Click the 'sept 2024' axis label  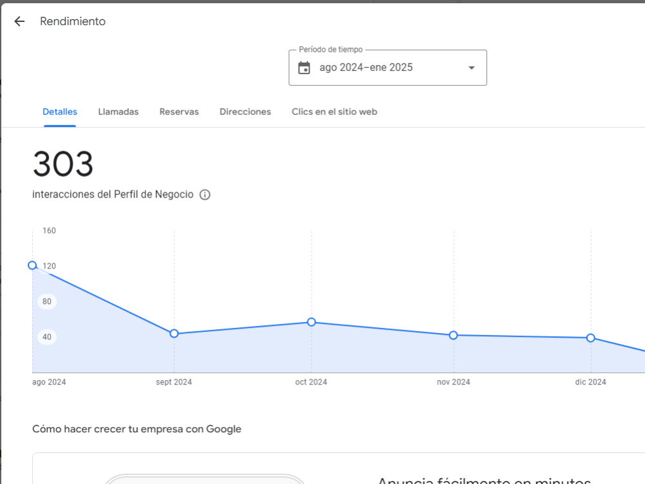point(174,382)
